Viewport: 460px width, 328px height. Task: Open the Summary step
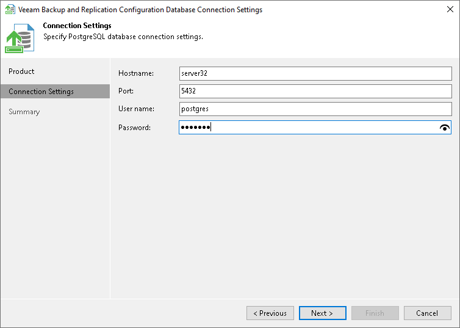(24, 112)
